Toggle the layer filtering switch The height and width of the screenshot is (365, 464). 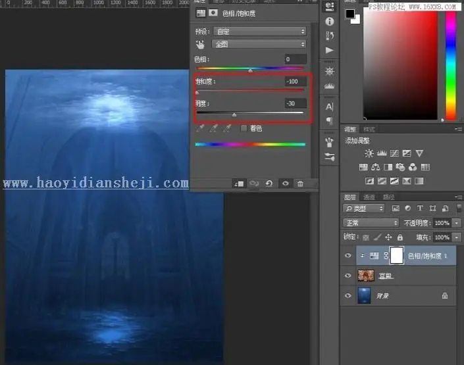click(x=459, y=208)
